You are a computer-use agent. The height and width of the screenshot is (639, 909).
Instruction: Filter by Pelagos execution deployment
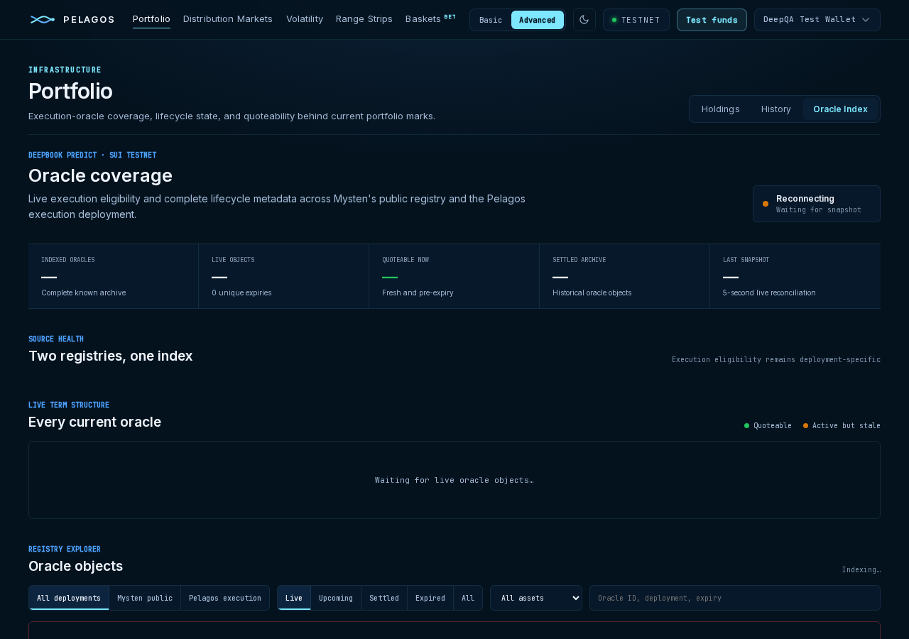(225, 598)
